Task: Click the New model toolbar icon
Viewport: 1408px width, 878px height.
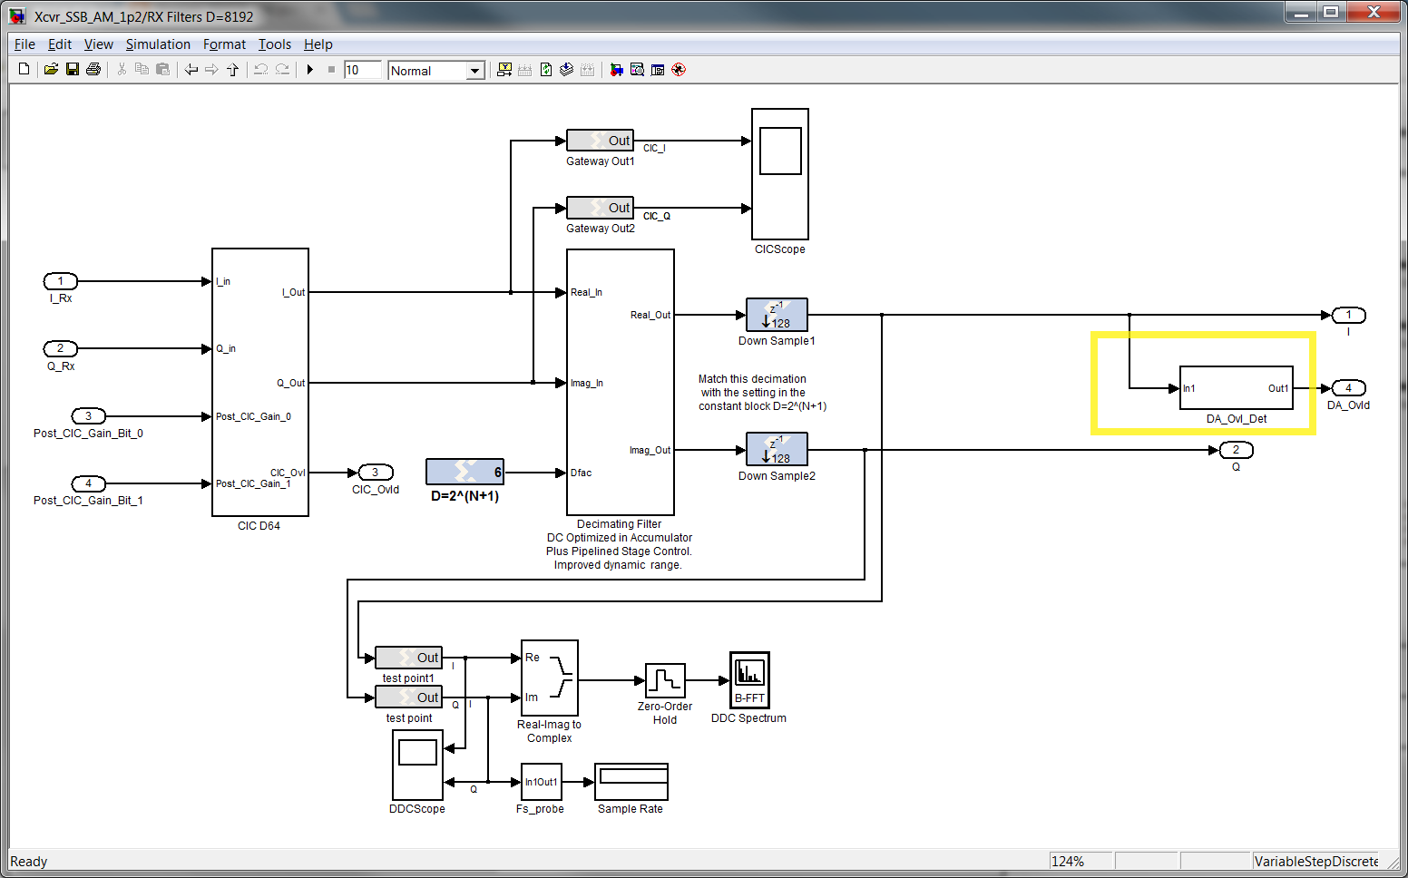Action: (24, 70)
